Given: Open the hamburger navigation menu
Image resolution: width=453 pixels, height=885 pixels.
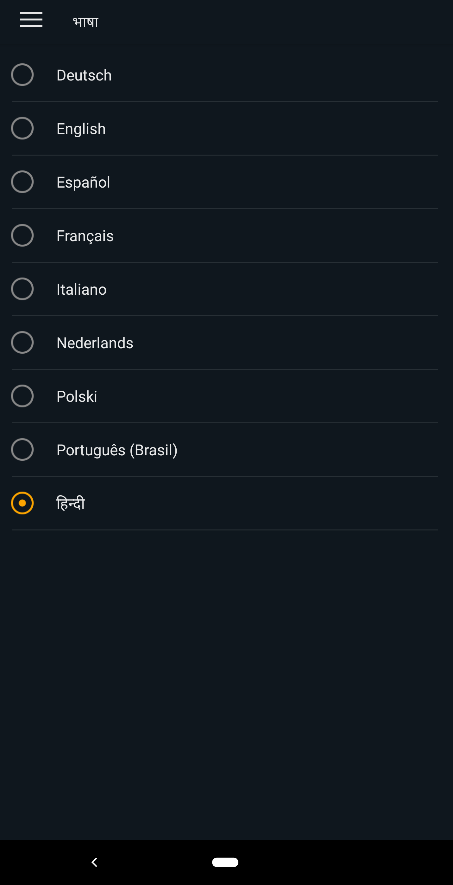Looking at the screenshot, I should pos(31,19).
